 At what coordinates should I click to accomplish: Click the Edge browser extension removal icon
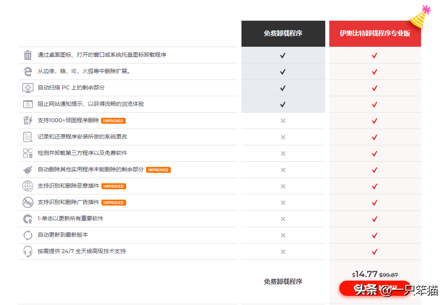point(28,71)
